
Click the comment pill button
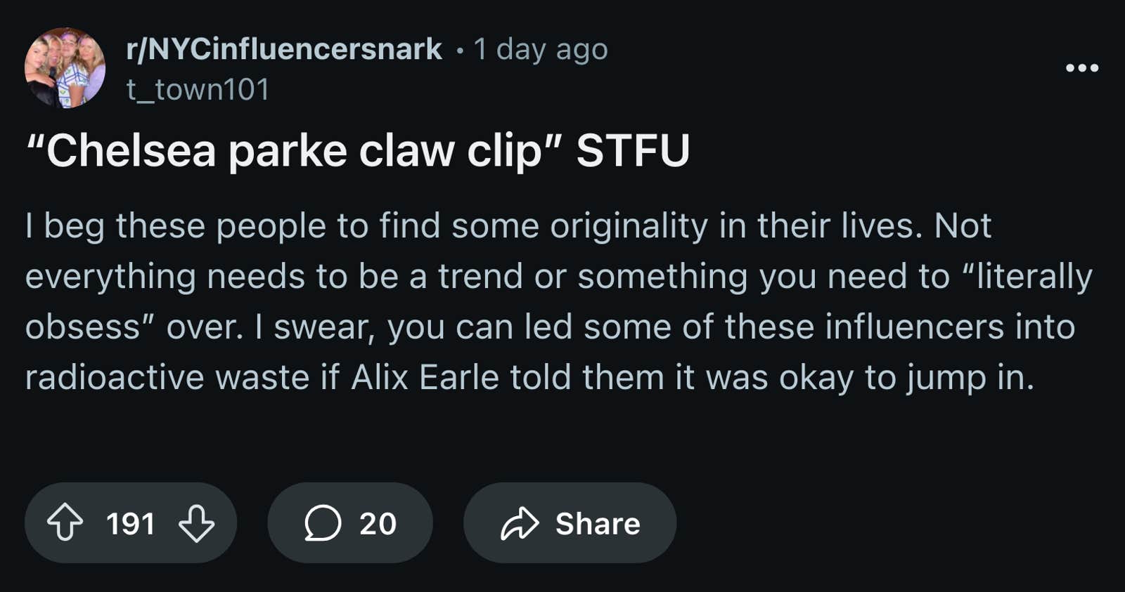(350, 522)
